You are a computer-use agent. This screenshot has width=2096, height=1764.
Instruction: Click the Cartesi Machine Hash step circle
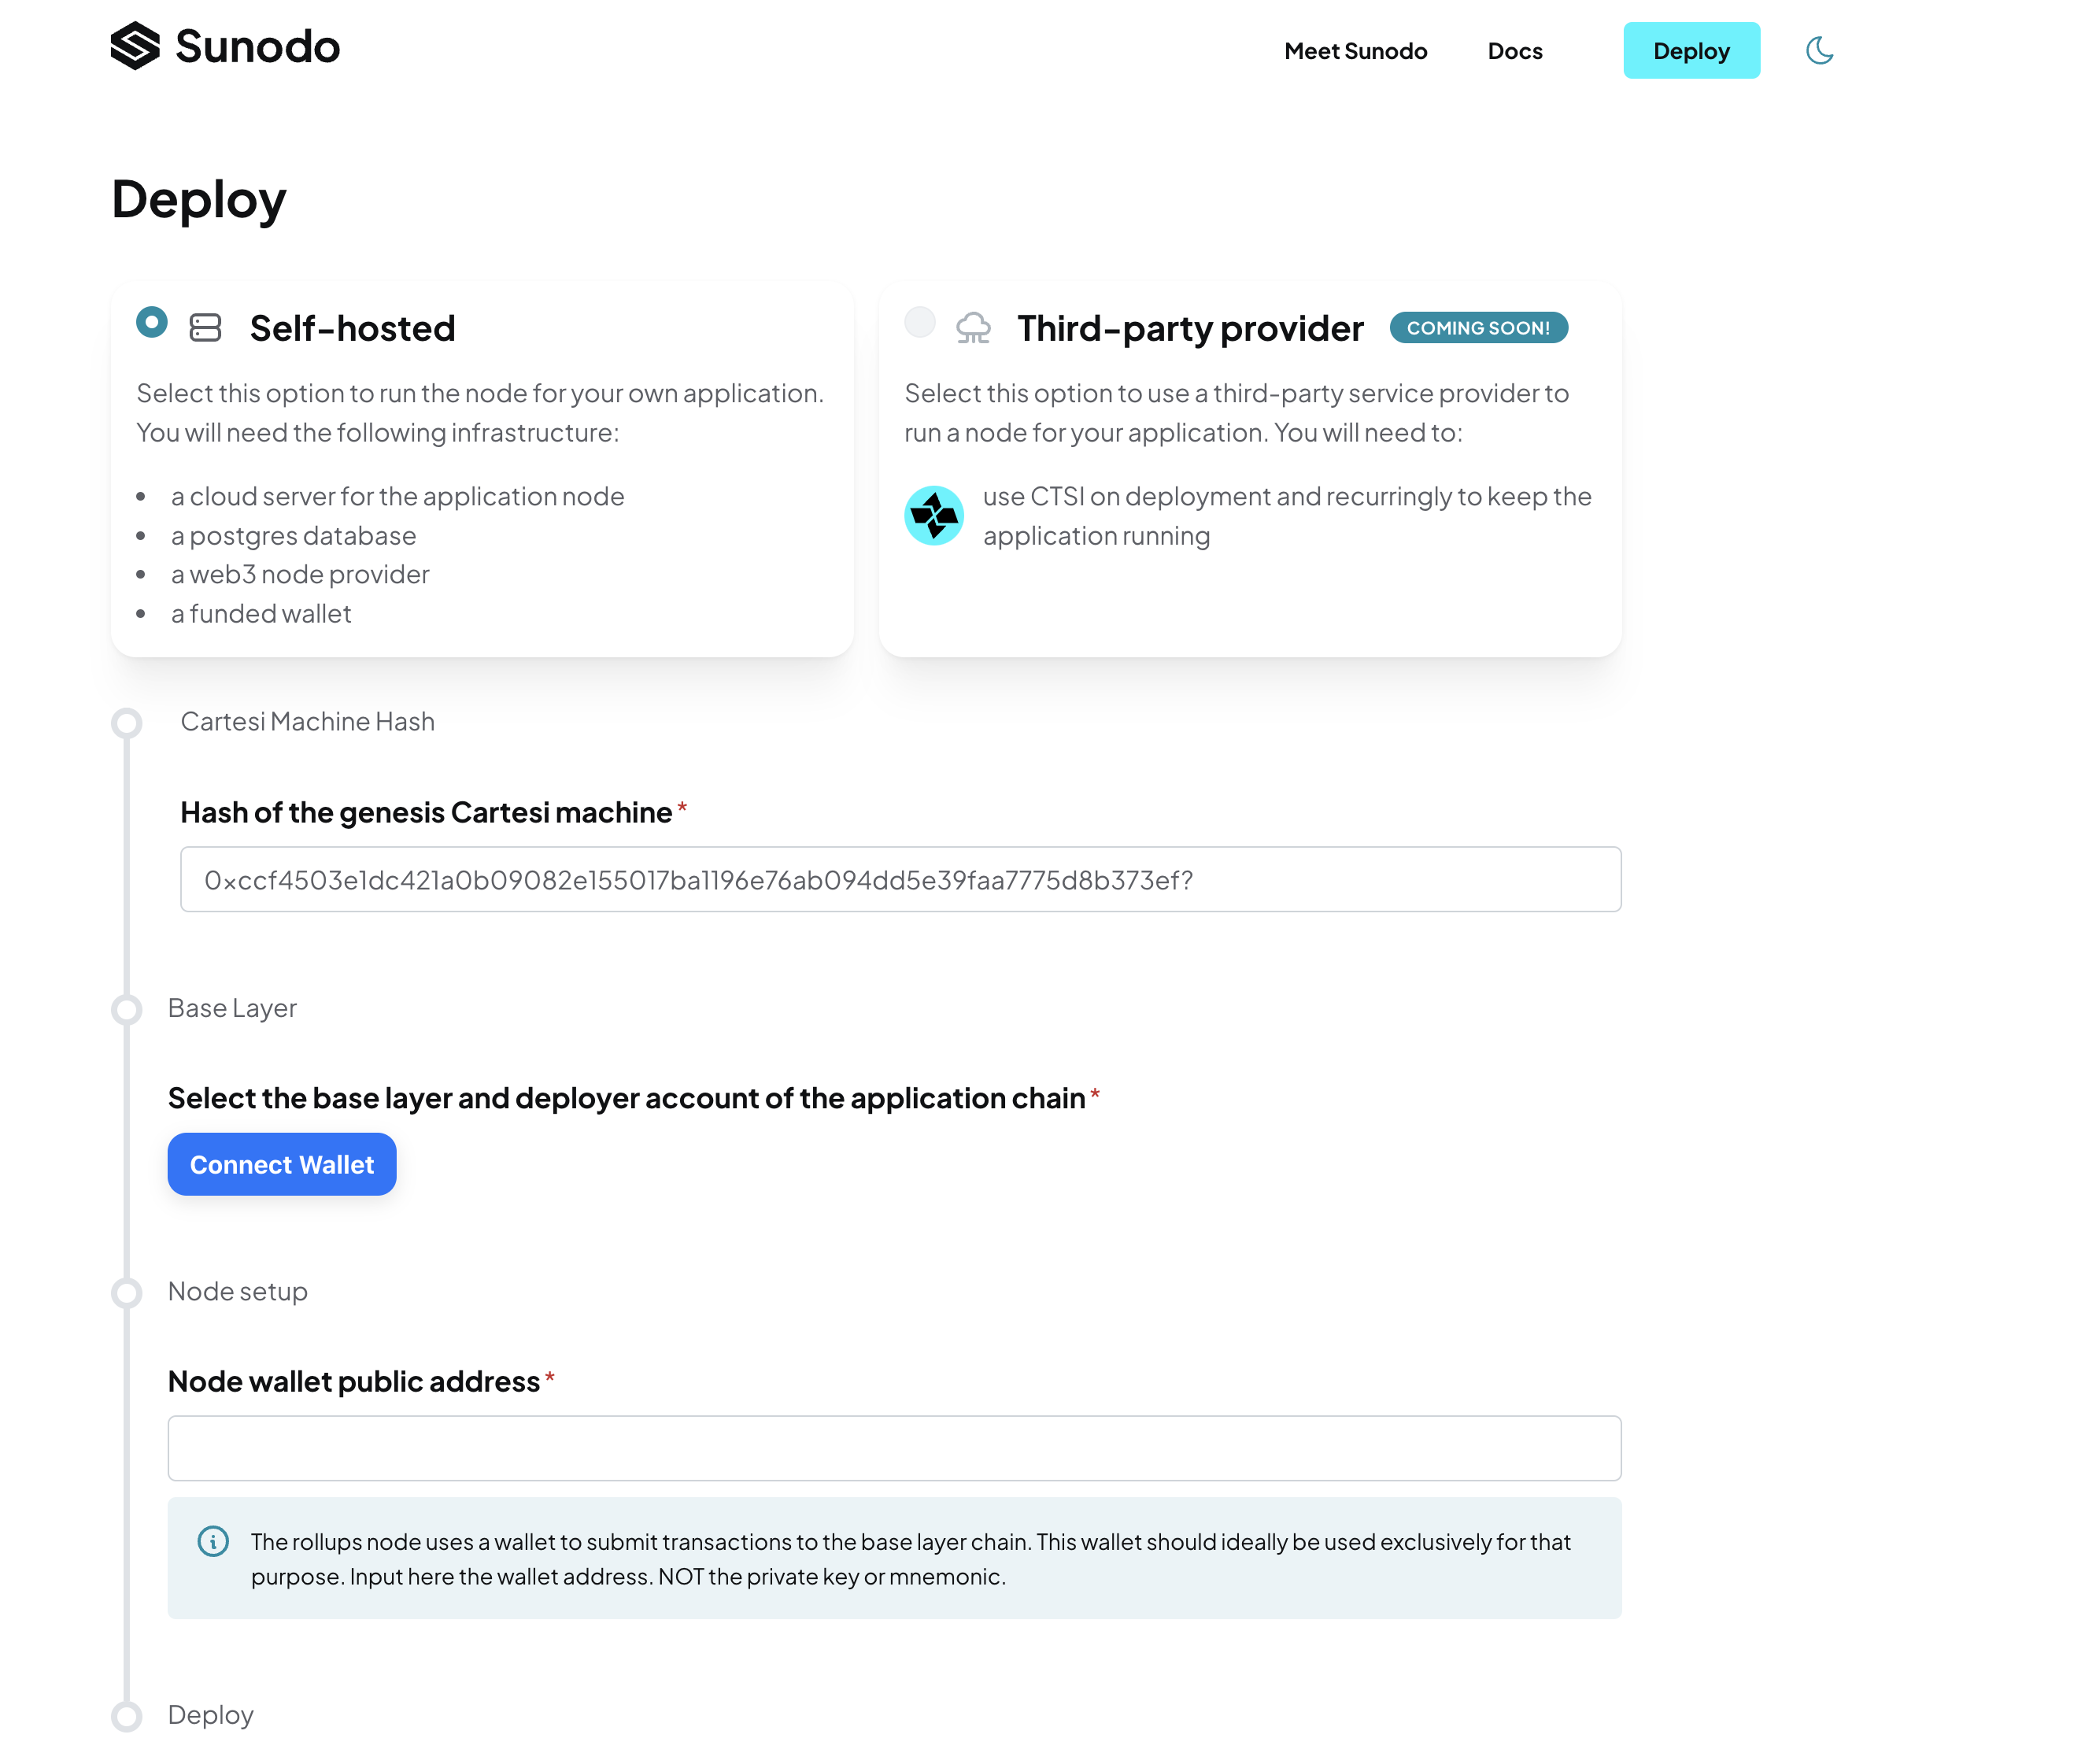tap(127, 723)
